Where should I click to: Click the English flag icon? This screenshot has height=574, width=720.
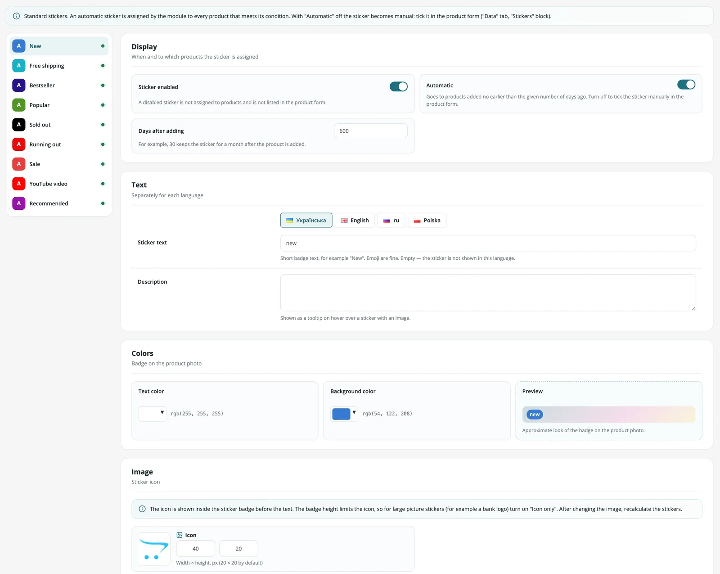344,221
